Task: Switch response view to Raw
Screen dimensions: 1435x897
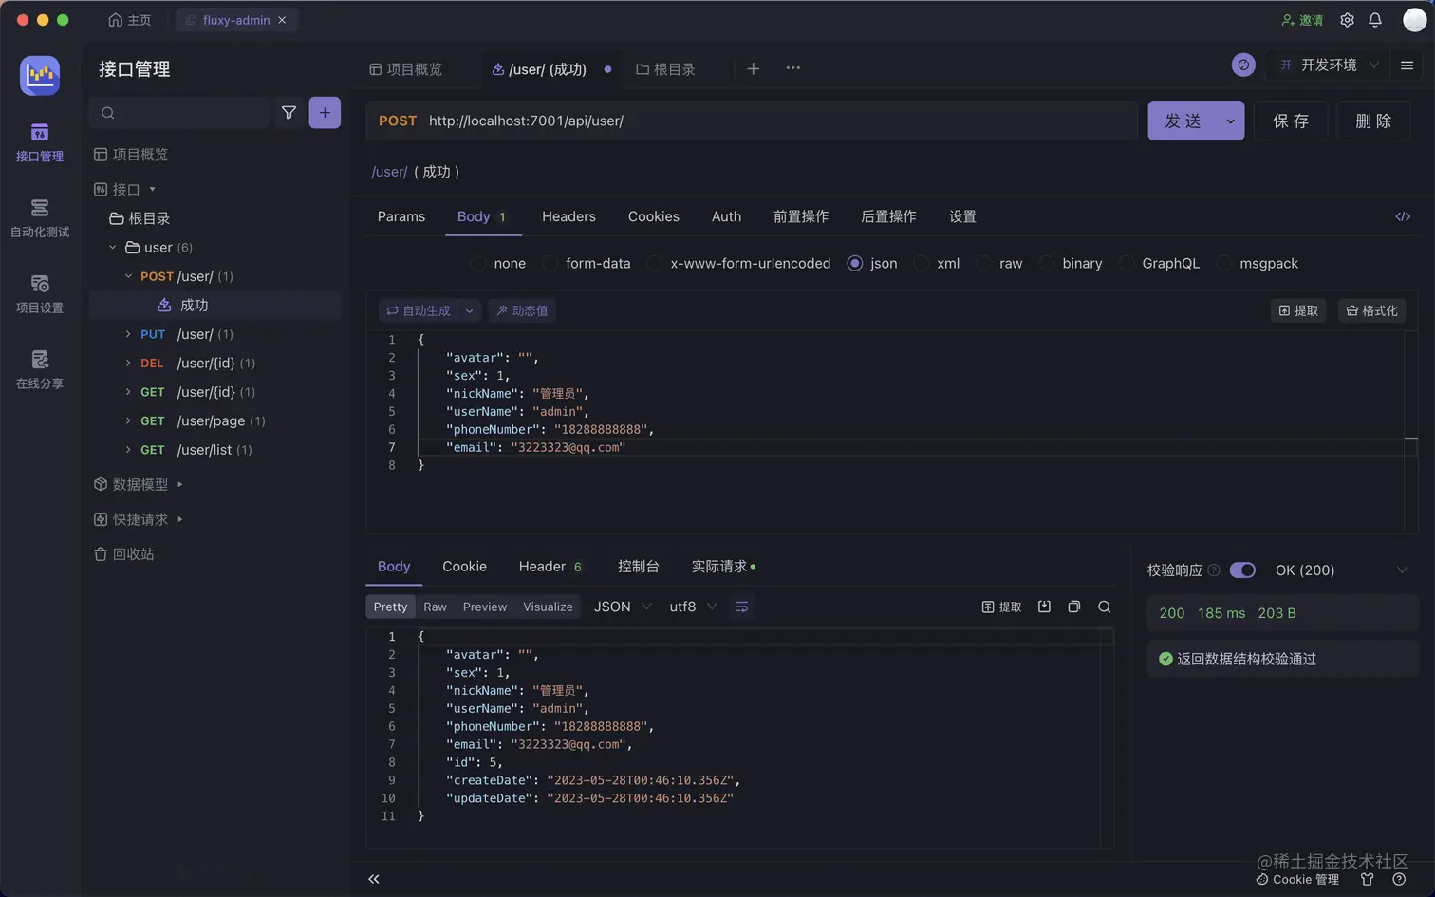Action: pyautogui.click(x=435, y=607)
